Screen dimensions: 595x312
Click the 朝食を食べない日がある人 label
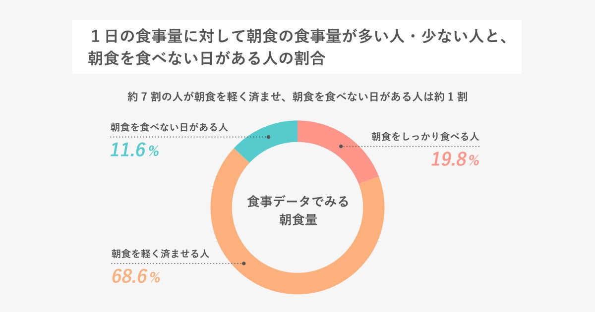coord(169,127)
